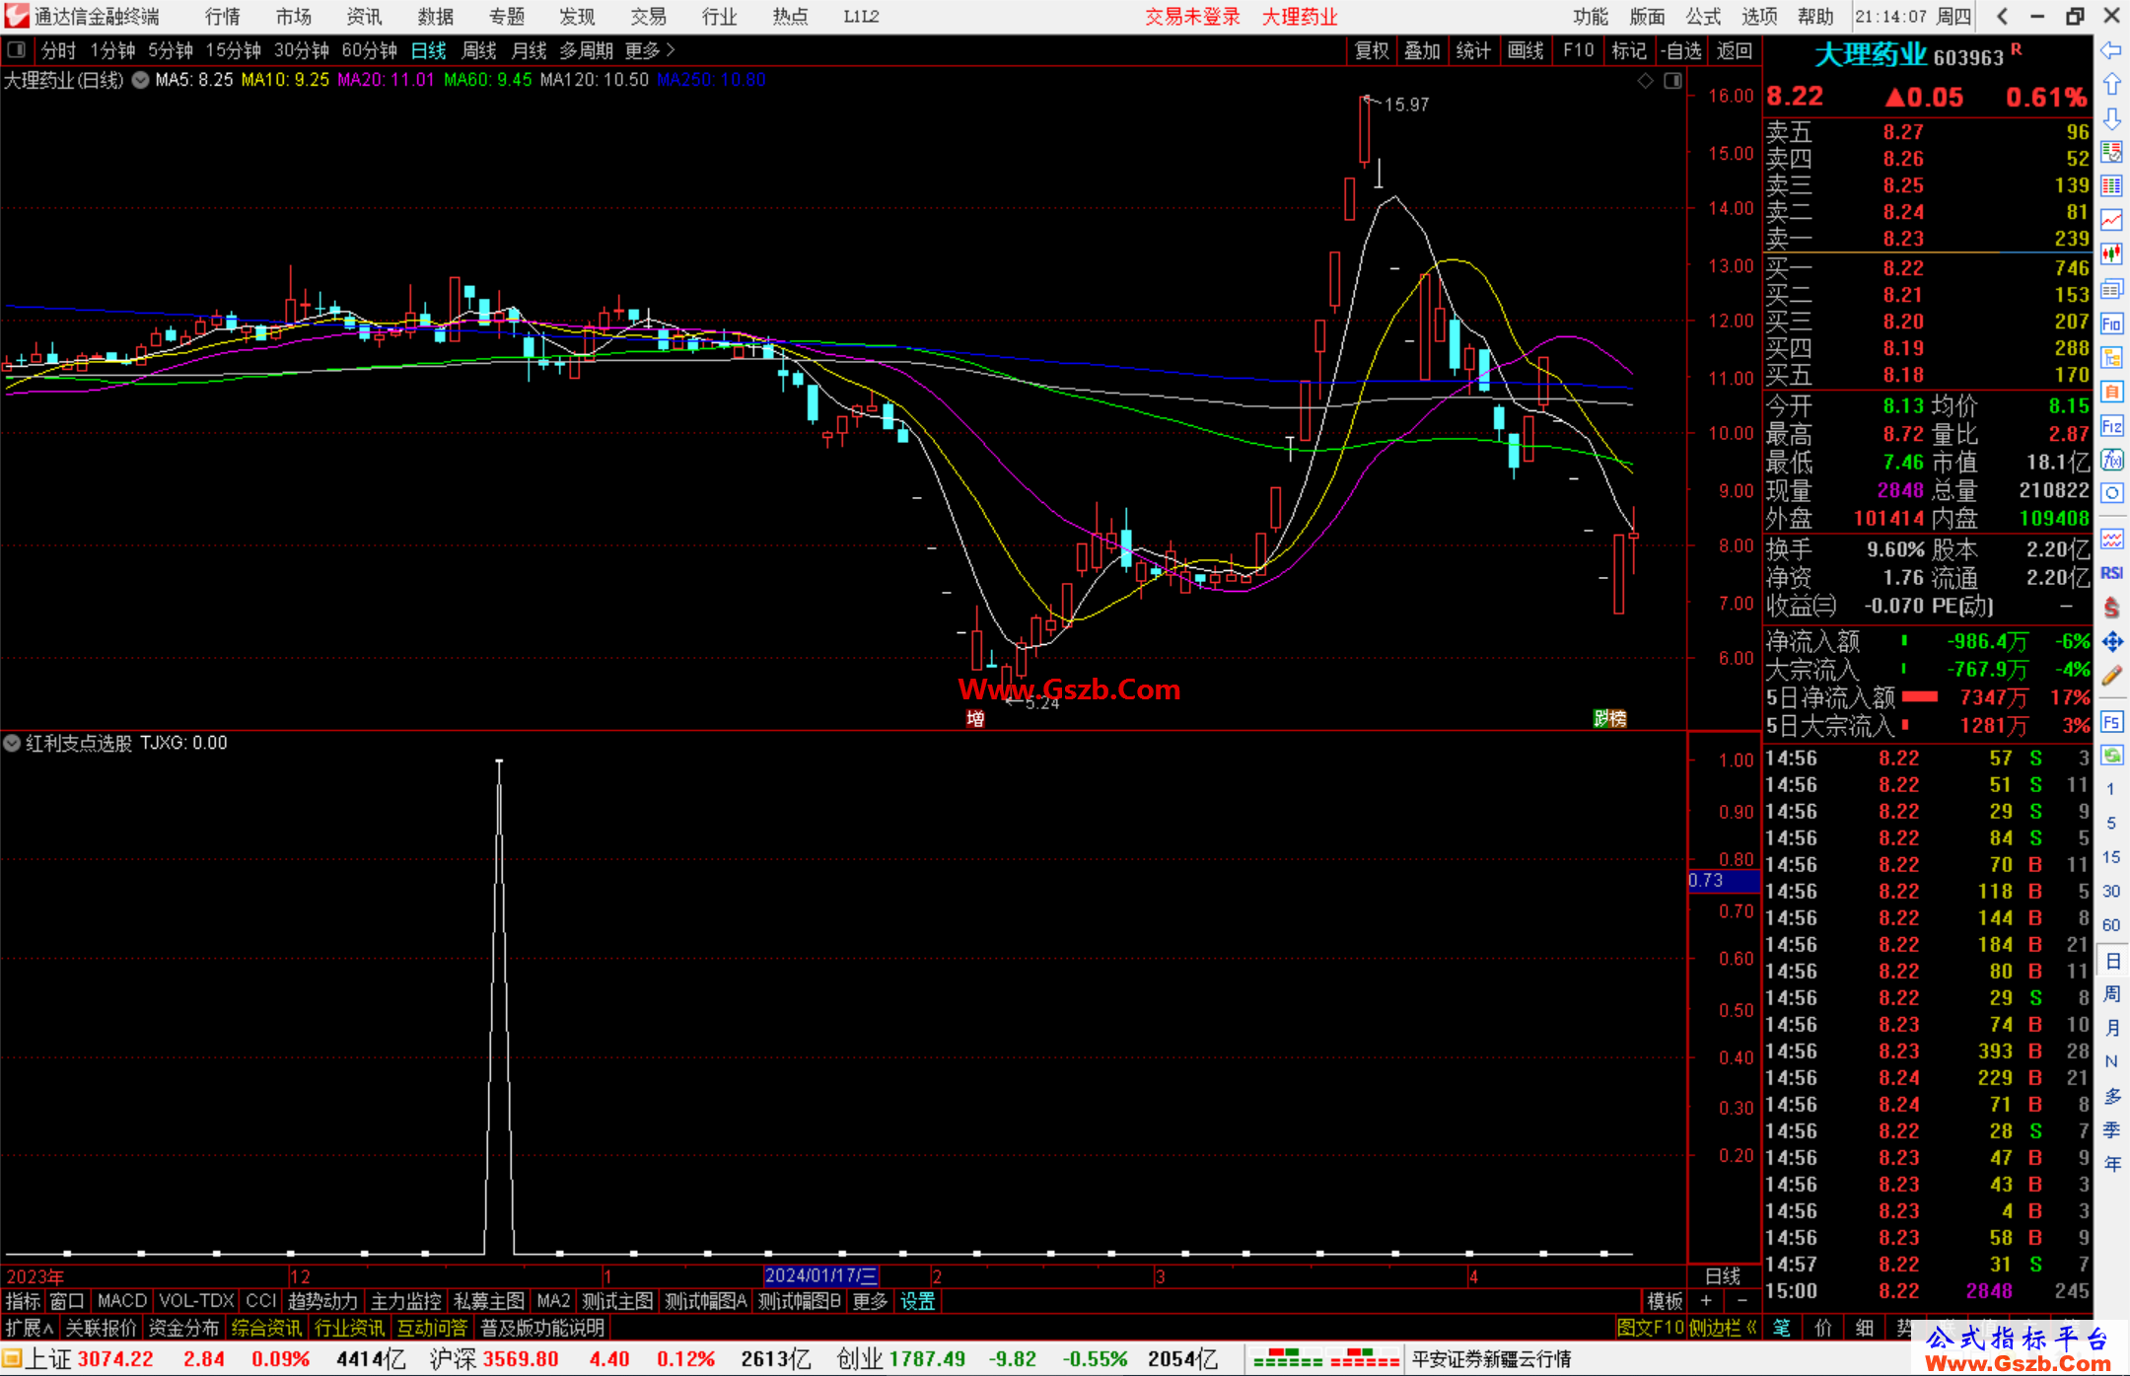Viewport: 2130px width, 1376px height.
Task: Click the 交易未登录 link
Action: tap(1192, 17)
